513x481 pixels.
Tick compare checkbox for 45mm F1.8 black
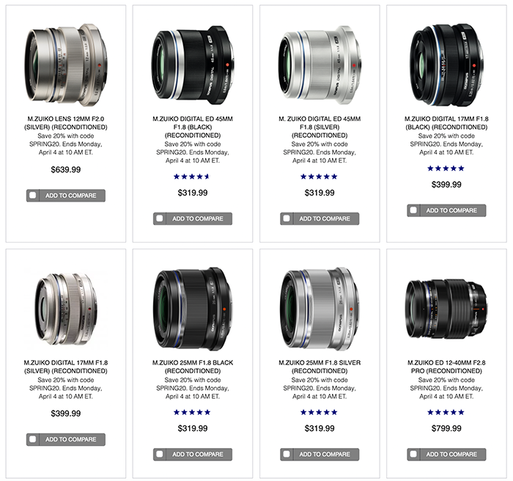(160, 219)
